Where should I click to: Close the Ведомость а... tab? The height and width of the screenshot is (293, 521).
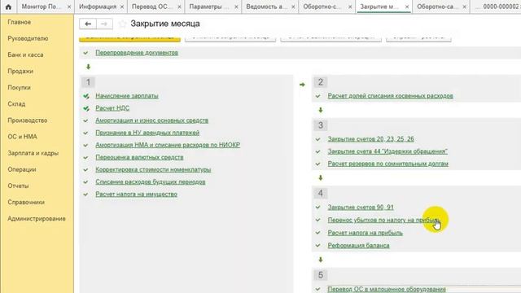(x=293, y=7)
